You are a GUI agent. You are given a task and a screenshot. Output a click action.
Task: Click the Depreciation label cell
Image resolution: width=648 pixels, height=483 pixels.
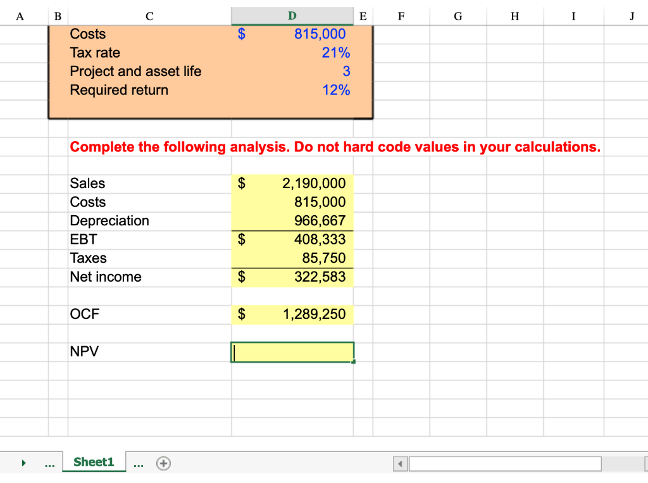point(149,221)
